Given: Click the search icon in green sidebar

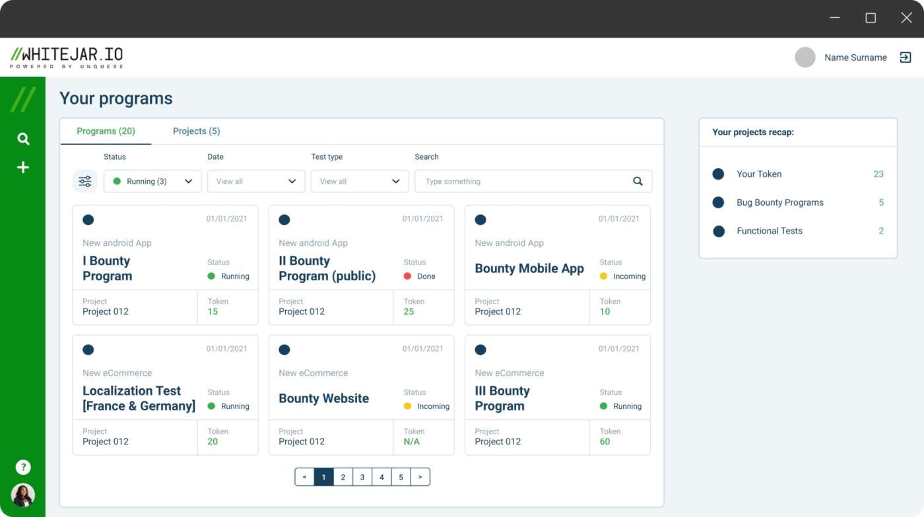Looking at the screenshot, I should (23, 138).
